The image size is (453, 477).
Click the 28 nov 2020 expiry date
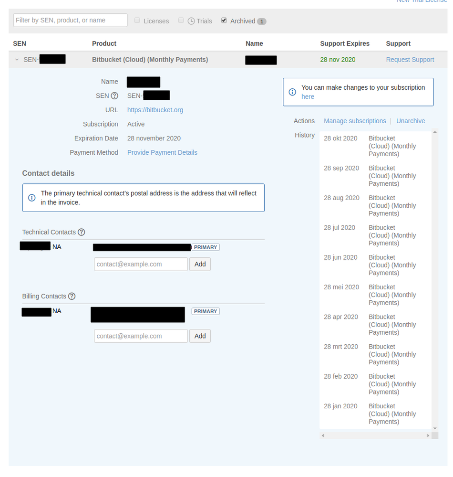click(x=338, y=60)
